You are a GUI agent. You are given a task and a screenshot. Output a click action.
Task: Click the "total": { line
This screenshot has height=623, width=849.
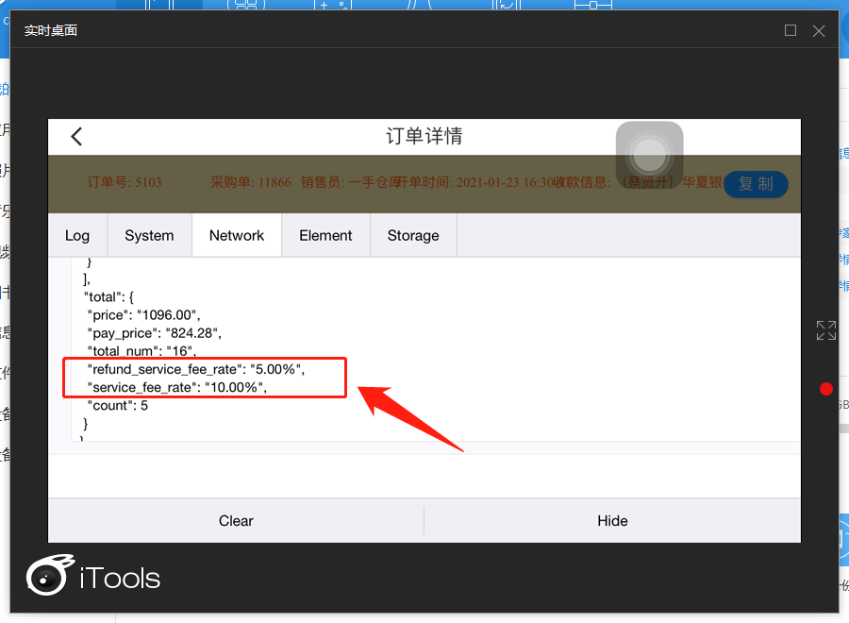click(x=108, y=297)
